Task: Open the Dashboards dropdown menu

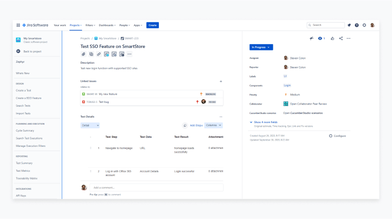Action: coord(107,25)
